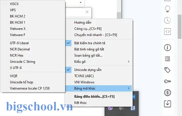Click the speaker volume icon in tray
This screenshot has height=116, width=182.
(121, 108)
